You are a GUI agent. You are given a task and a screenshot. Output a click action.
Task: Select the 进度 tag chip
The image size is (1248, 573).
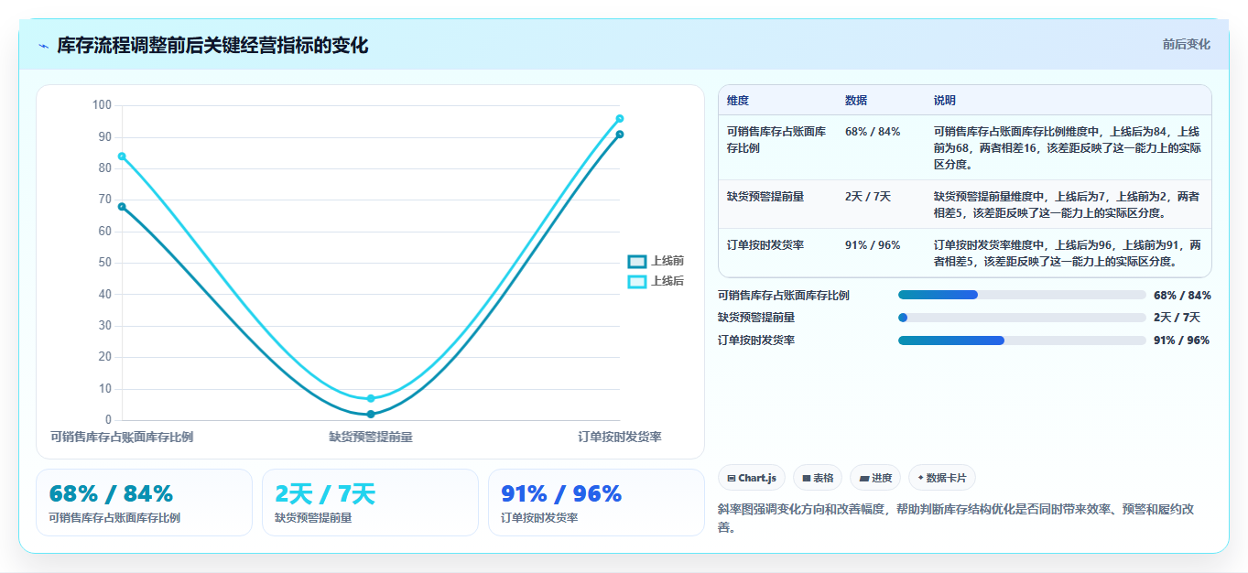coord(875,478)
